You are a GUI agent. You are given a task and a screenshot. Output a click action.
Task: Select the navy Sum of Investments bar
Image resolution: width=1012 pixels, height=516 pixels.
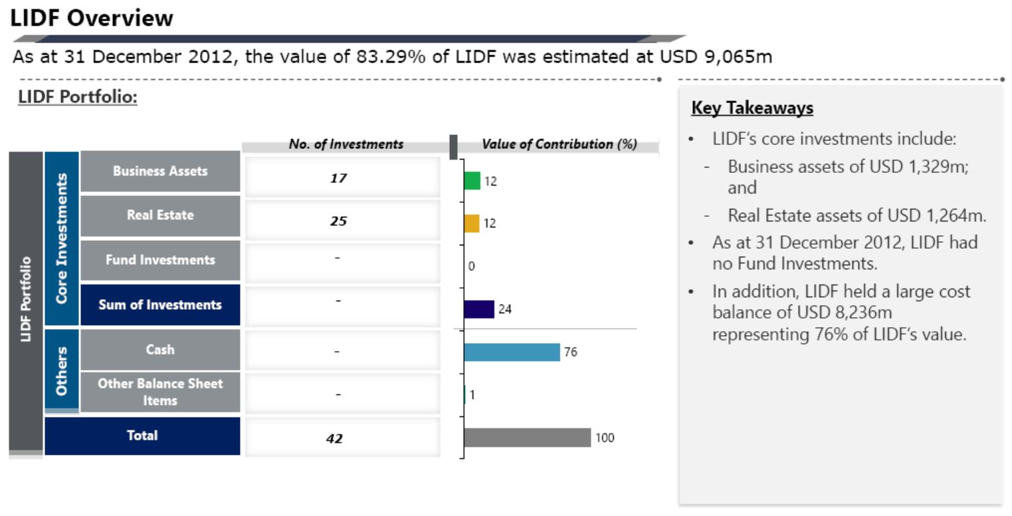(x=479, y=309)
